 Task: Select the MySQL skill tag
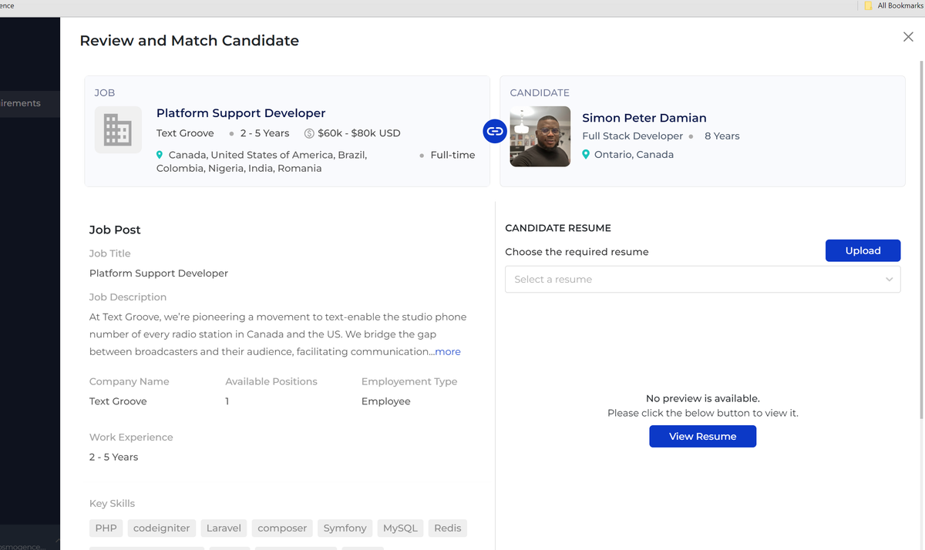click(x=400, y=528)
